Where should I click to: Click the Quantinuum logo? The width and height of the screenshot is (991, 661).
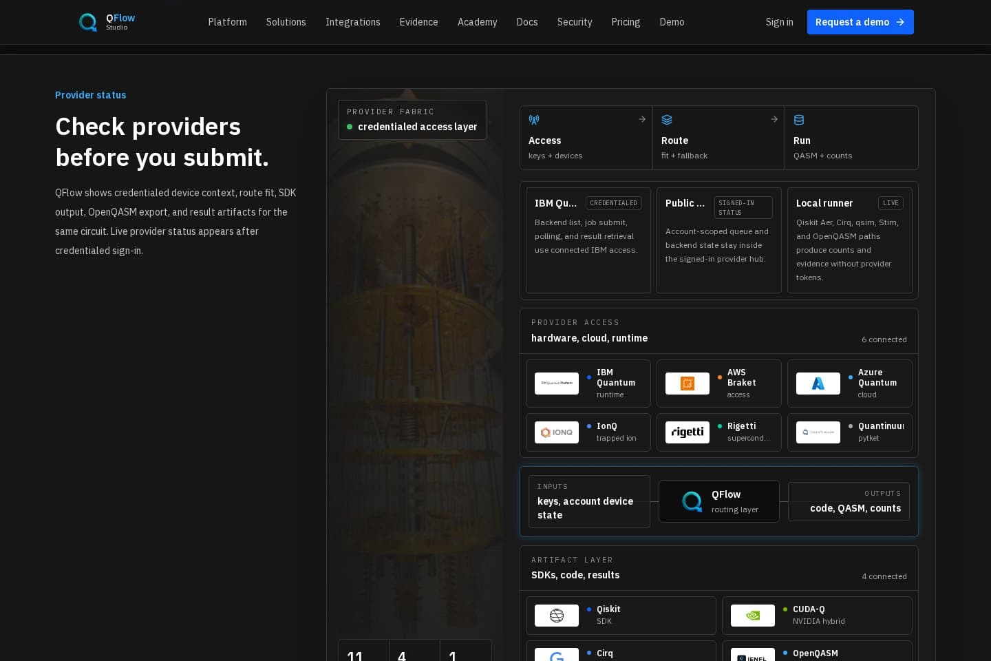click(x=818, y=432)
